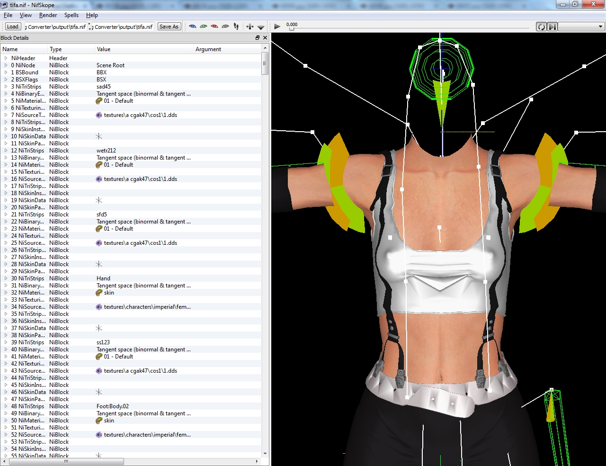Image resolution: width=606 pixels, height=466 pixels.
Task: Expand the 39 NiTriStrips ss123 row
Action: click(6, 342)
